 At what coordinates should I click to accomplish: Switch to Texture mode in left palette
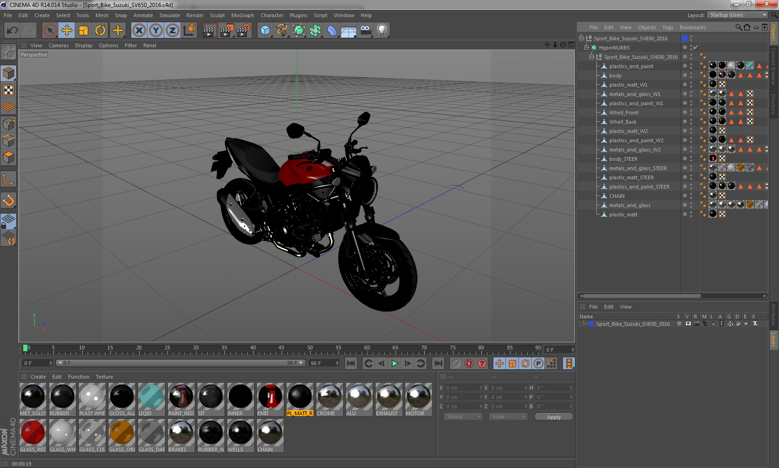pyautogui.click(x=8, y=90)
